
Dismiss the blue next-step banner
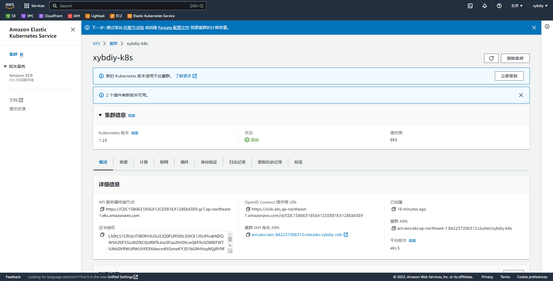pos(534,28)
